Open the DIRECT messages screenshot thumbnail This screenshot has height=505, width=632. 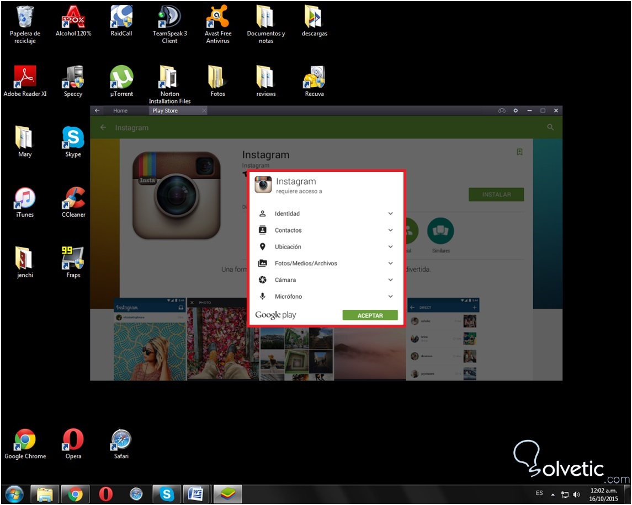tap(443, 339)
